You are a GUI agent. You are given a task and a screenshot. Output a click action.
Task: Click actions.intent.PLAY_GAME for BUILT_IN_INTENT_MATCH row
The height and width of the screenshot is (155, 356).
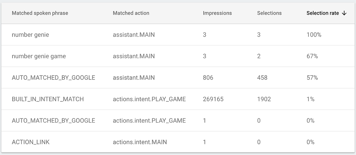point(149,99)
